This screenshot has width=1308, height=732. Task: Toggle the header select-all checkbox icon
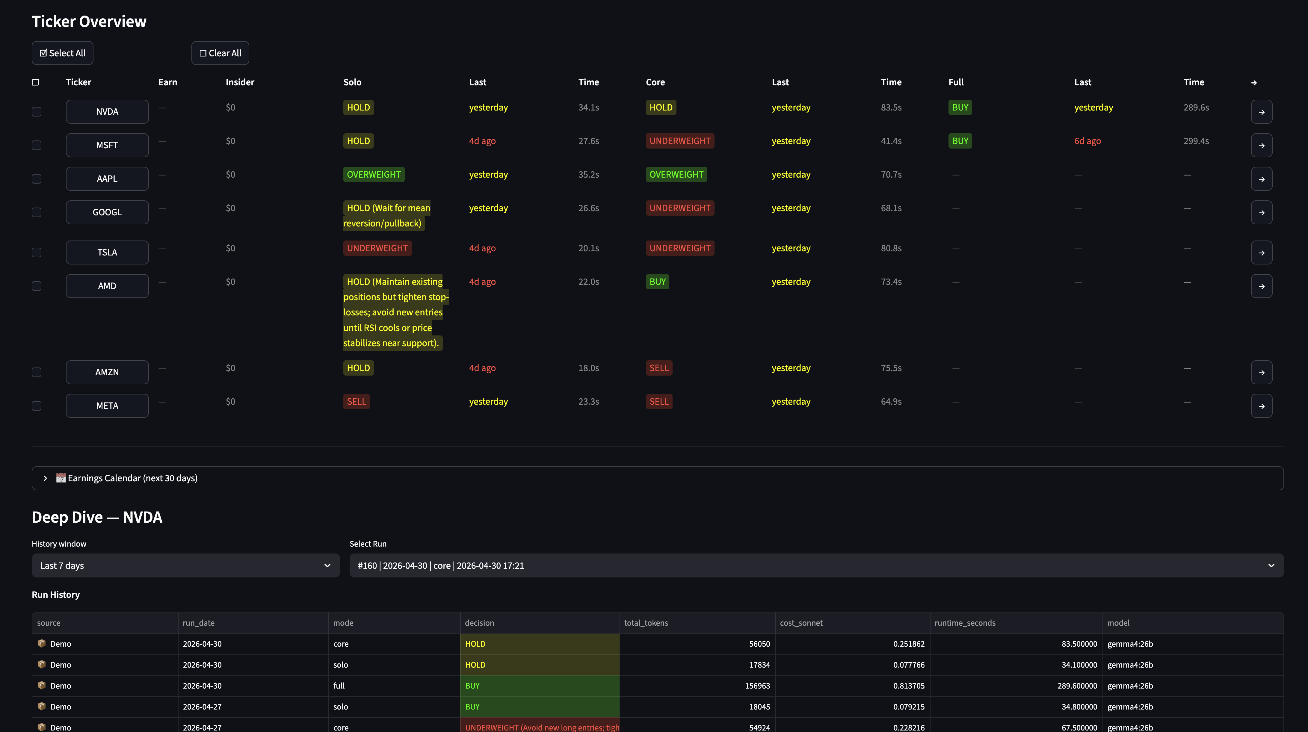[x=36, y=82]
